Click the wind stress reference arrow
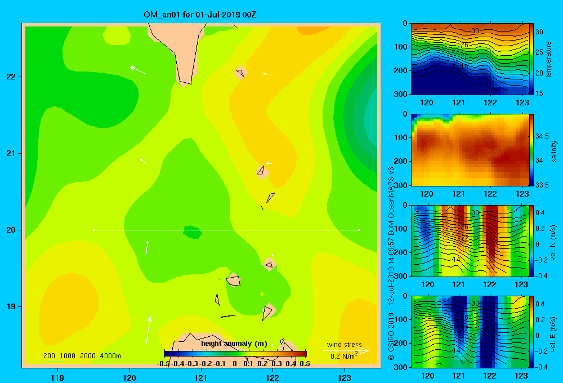Screen dimensions: 563x383 click(346, 350)
